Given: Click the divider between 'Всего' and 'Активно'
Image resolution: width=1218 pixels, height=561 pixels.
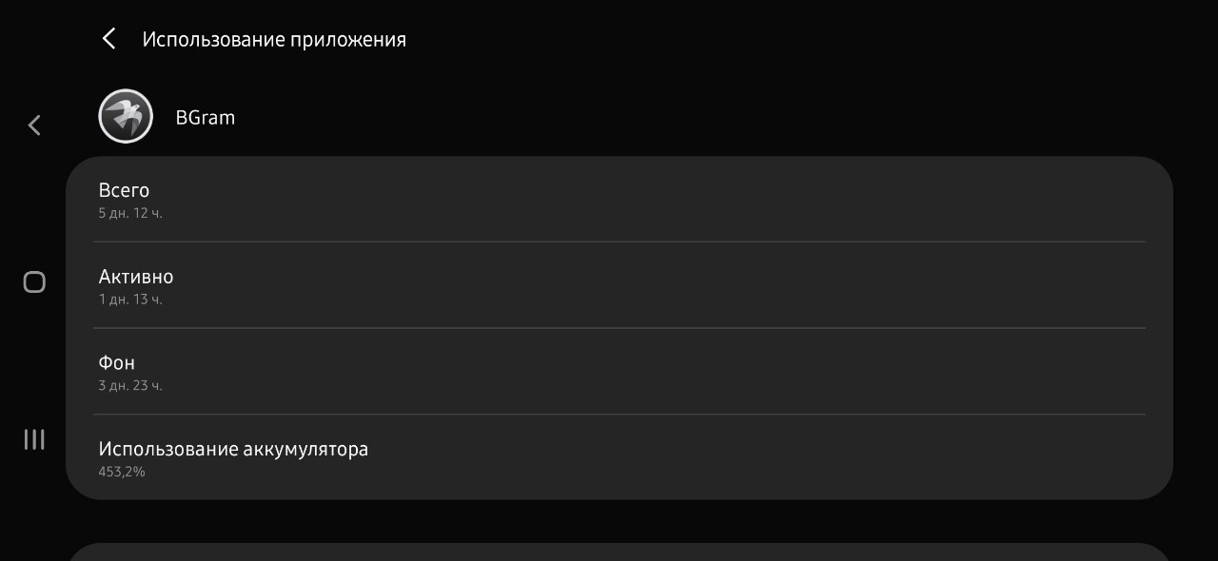Looking at the screenshot, I should coord(619,242).
